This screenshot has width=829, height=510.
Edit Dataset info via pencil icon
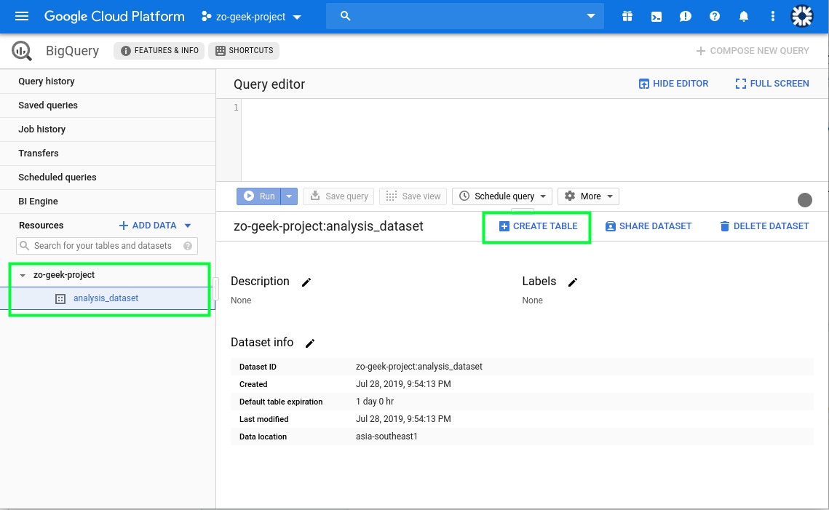[x=310, y=343]
